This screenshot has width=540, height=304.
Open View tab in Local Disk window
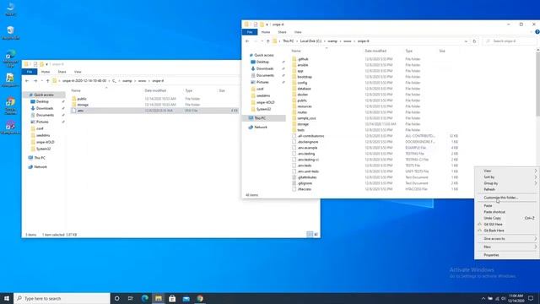[x=298, y=32]
